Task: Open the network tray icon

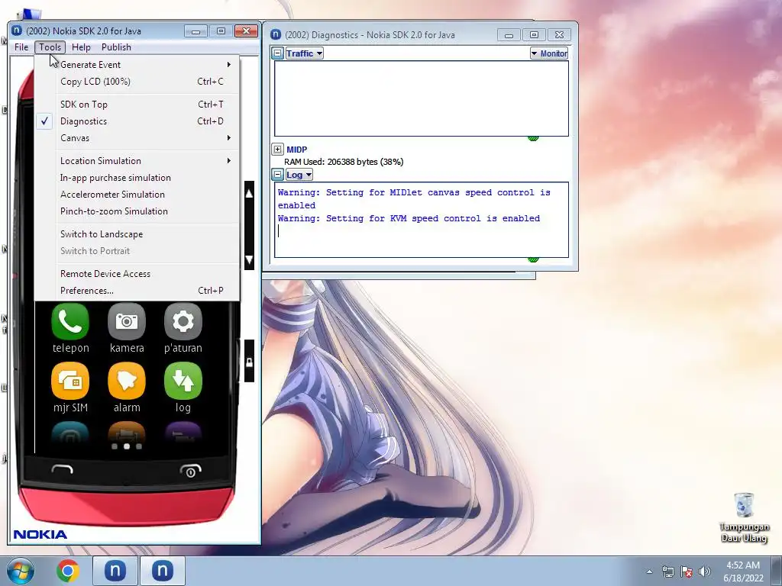Action: 667,572
